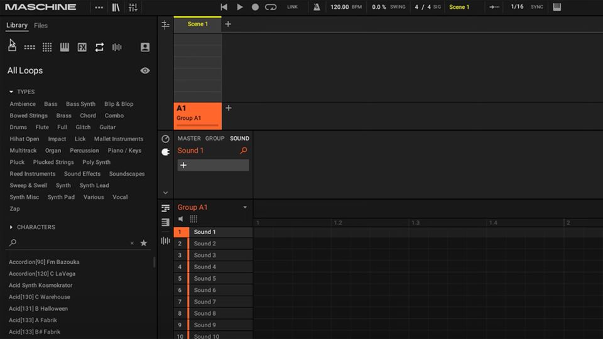603x339 pixels.
Task: Switch to the MASTER tab
Action: [189, 138]
